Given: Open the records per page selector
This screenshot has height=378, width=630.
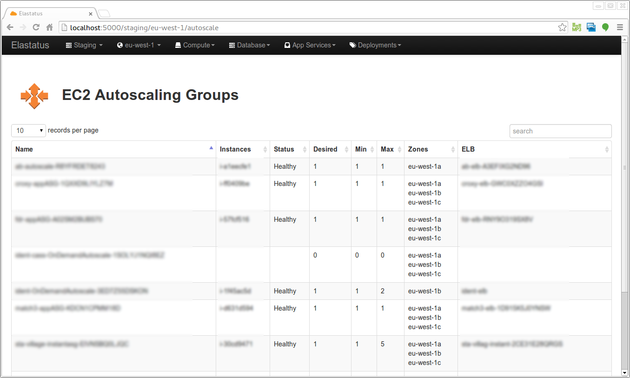Looking at the screenshot, I should (29, 131).
